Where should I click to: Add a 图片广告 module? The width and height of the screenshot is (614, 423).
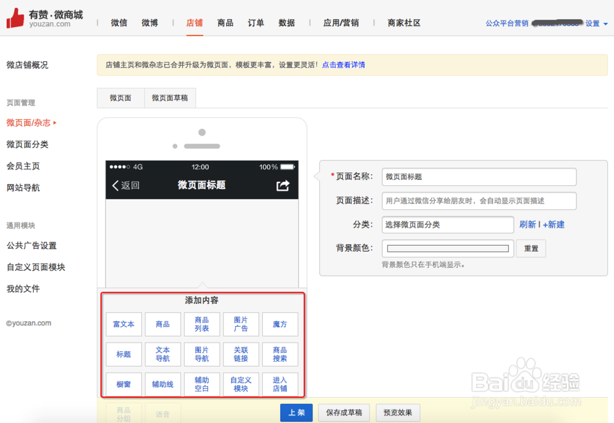pos(241,324)
